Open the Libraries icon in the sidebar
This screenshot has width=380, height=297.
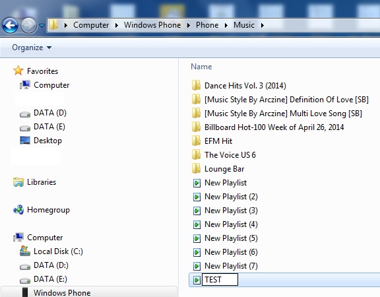18,182
